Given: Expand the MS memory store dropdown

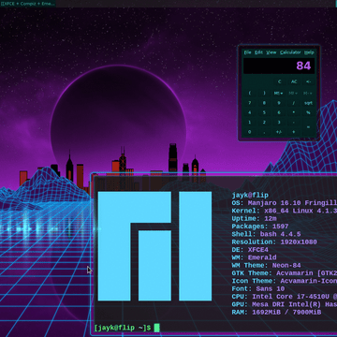Looking at the screenshot, I should [279, 93].
